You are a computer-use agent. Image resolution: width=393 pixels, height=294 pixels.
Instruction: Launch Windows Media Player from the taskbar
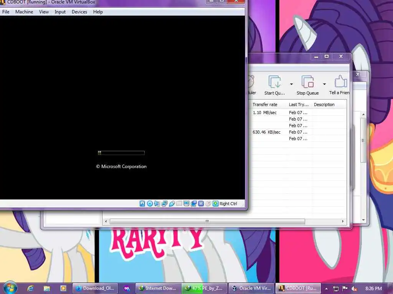point(63,288)
